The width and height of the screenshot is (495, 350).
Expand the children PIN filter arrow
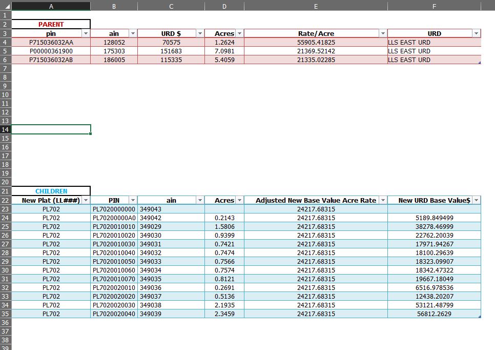[x=133, y=200]
